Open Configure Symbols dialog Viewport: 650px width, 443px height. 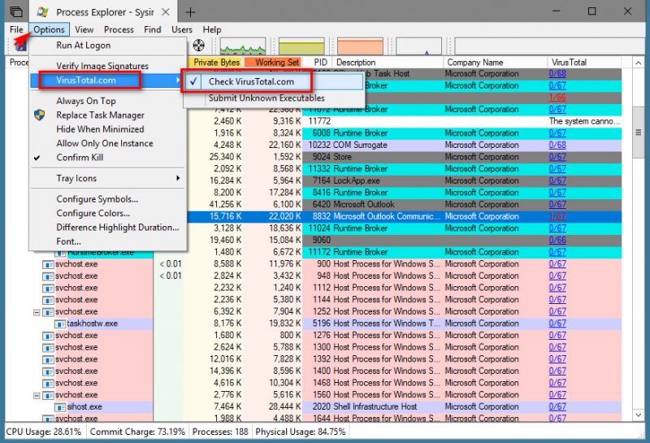tap(108, 198)
